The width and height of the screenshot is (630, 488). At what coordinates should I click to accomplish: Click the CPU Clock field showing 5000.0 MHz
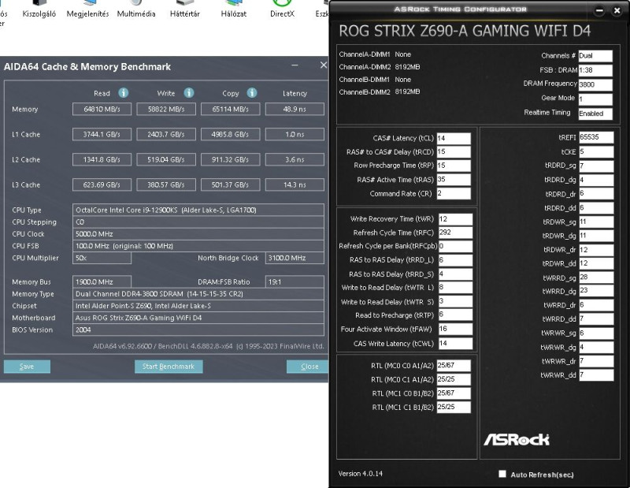pyautogui.click(x=198, y=233)
